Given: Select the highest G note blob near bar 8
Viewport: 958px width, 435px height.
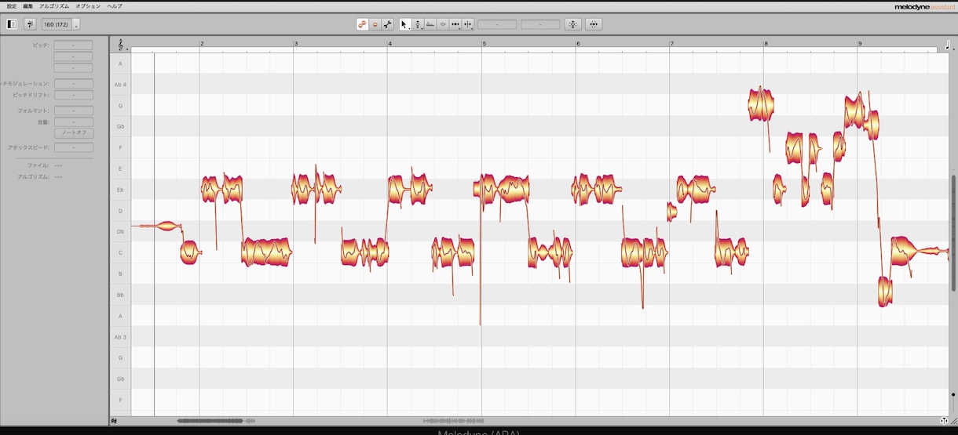Looking at the screenshot, I should pyautogui.click(x=760, y=105).
